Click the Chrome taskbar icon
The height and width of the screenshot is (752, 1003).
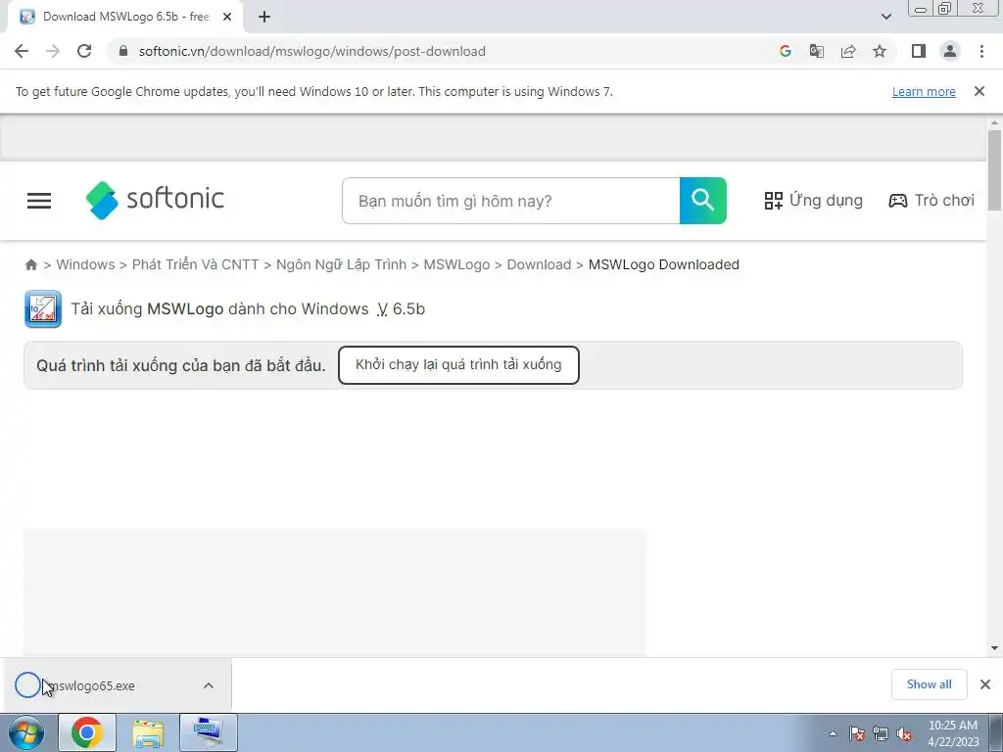pos(87,732)
